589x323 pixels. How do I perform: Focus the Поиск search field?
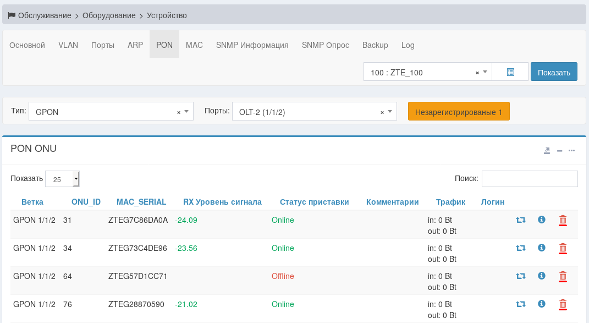pos(529,179)
